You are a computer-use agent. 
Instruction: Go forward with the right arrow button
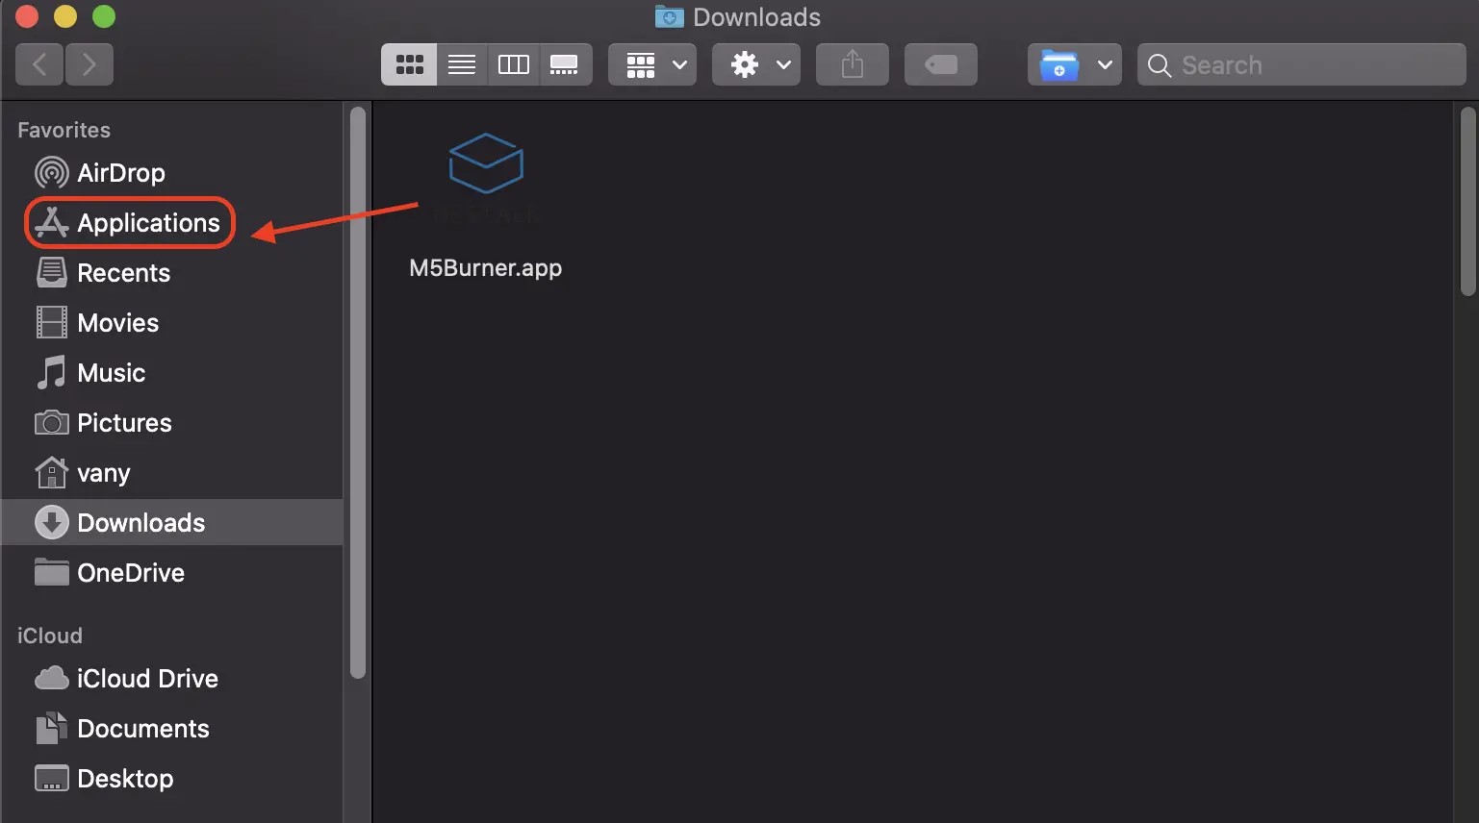(89, 64)
